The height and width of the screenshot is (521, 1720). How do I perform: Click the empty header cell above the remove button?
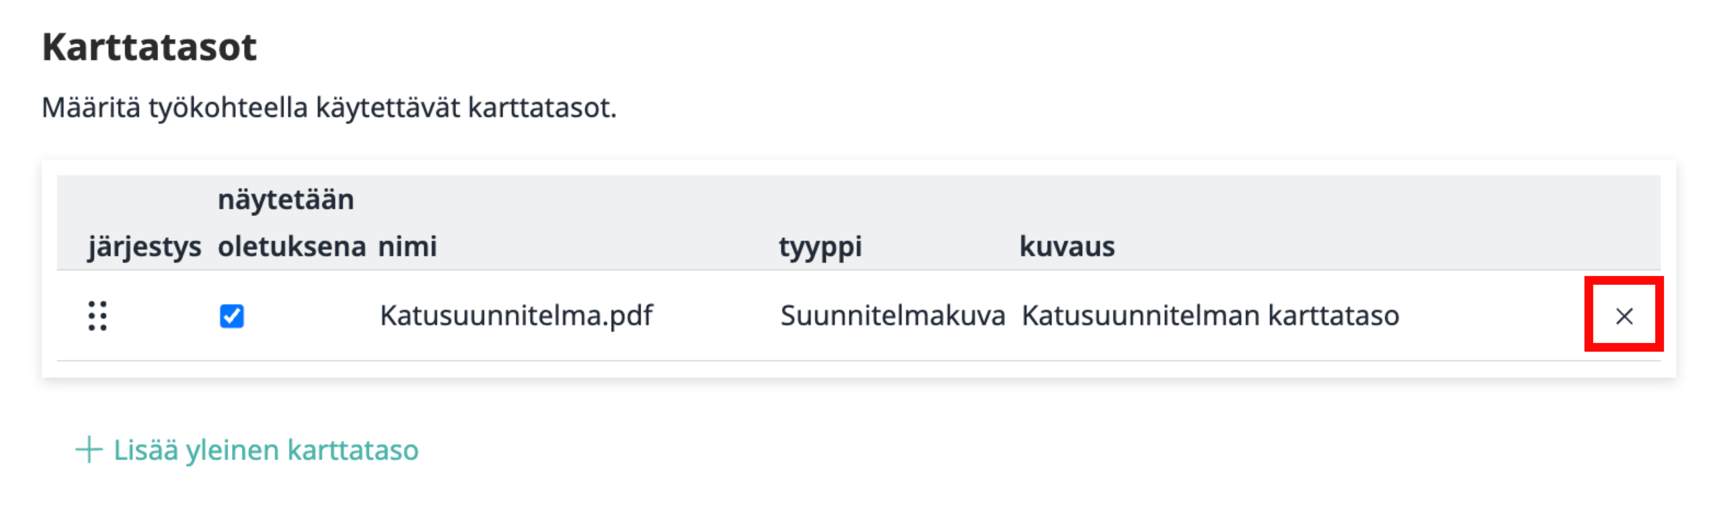(x=1623, y=223)
